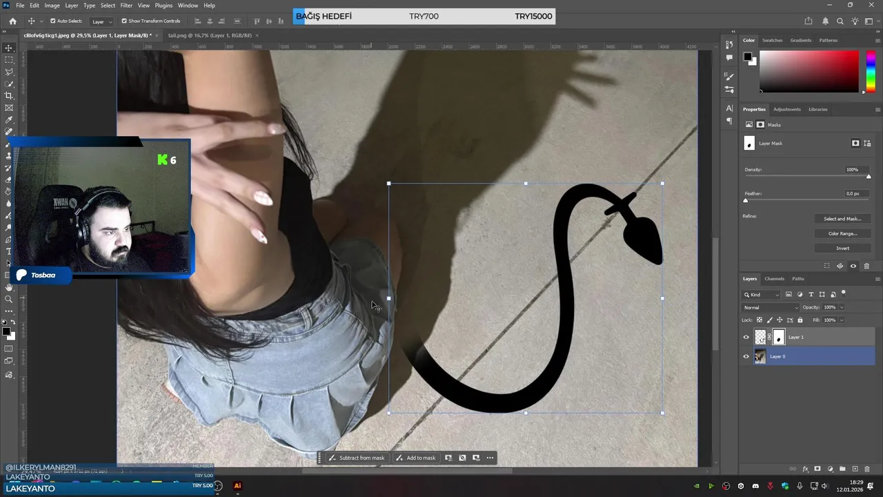Click the Invert mask button

842,248
